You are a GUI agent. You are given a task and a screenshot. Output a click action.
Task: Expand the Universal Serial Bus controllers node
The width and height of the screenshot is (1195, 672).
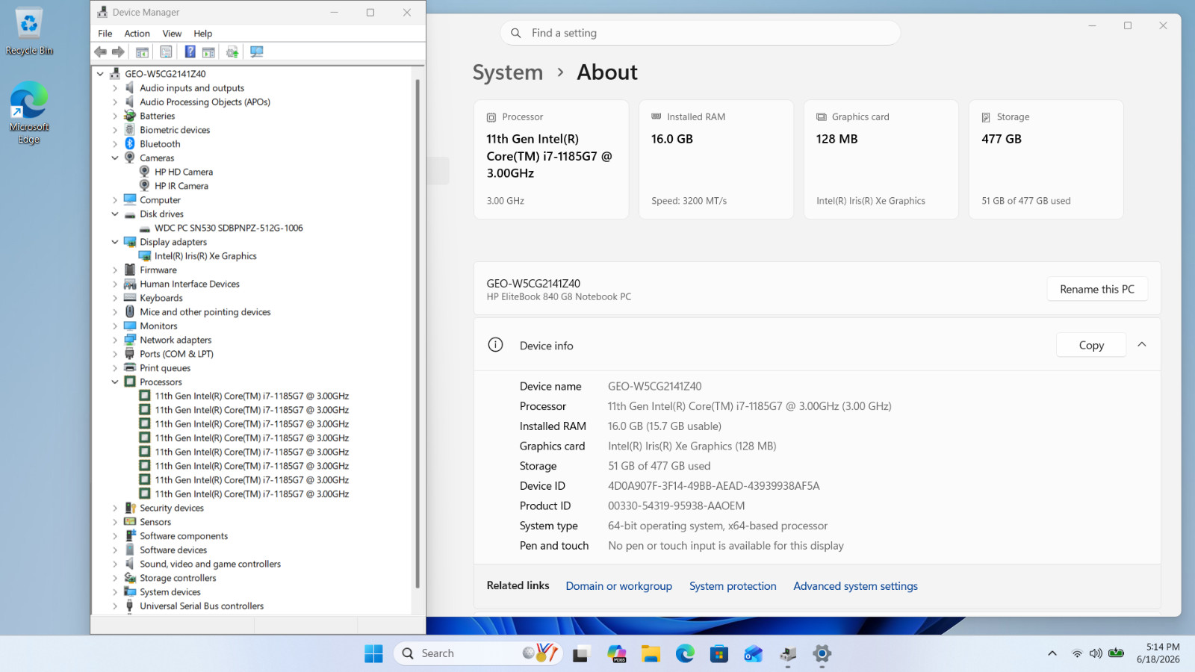115,606
